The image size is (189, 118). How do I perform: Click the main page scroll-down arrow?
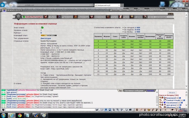[x=186, y=86]
